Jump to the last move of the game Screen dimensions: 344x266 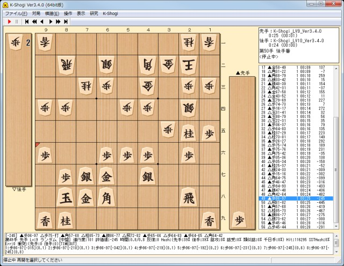click(x=66, y=21)
